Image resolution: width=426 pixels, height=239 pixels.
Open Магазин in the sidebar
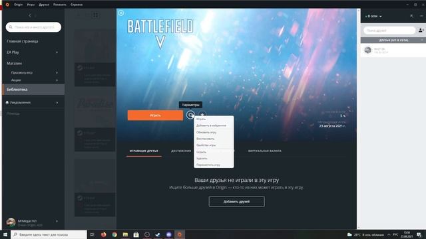tap(15, 63)
